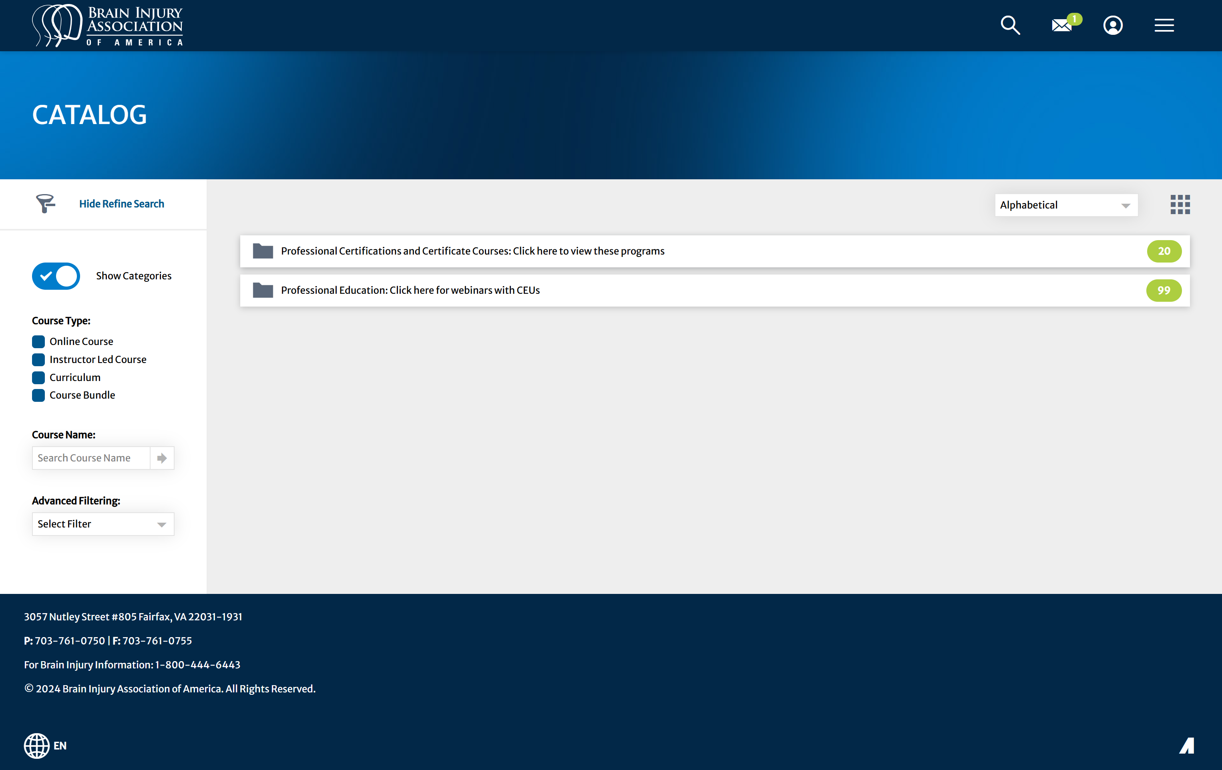Focus the Search Course Name field
This screenshot has height=770, width=1222.
tap(91, 458)
